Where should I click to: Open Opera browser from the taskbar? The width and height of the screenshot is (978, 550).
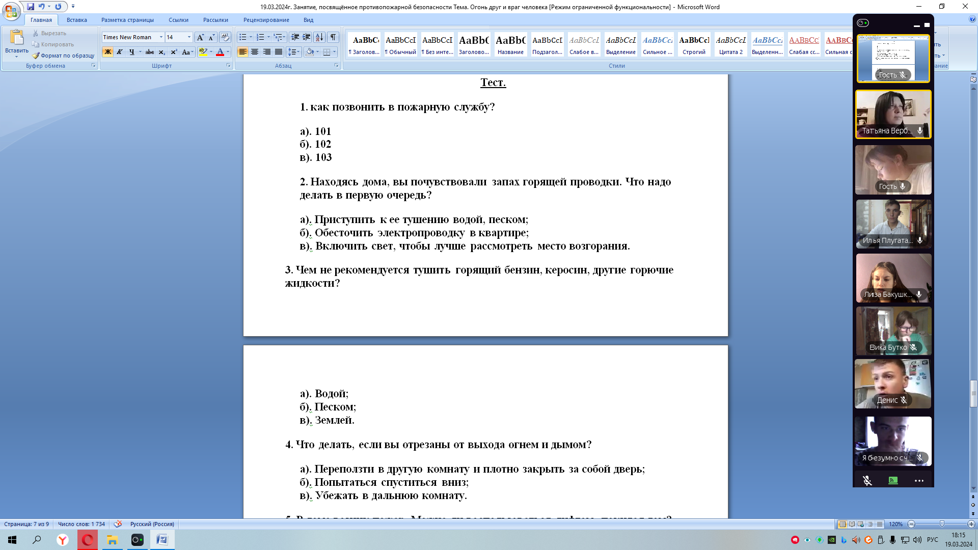coord(88,540)
